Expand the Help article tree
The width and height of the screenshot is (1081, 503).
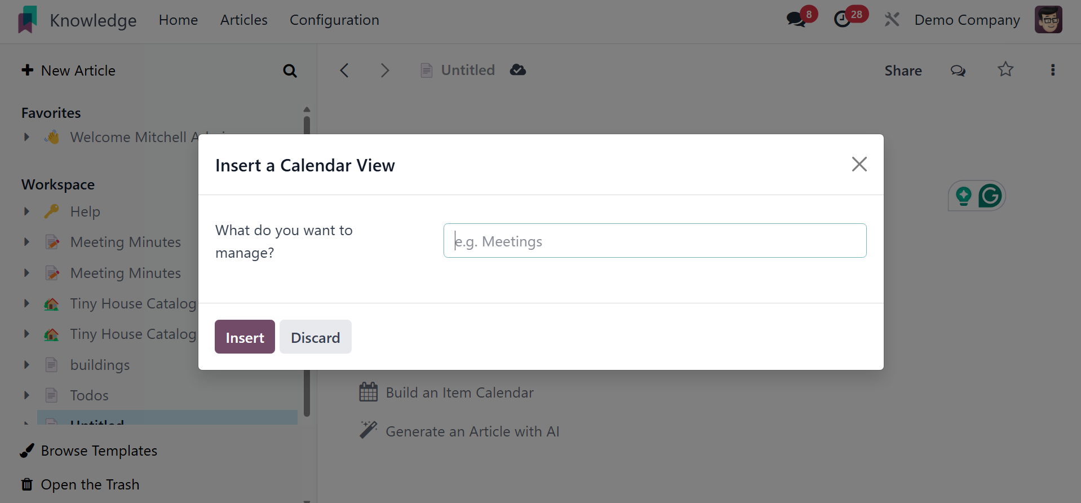tap(26, 211)
